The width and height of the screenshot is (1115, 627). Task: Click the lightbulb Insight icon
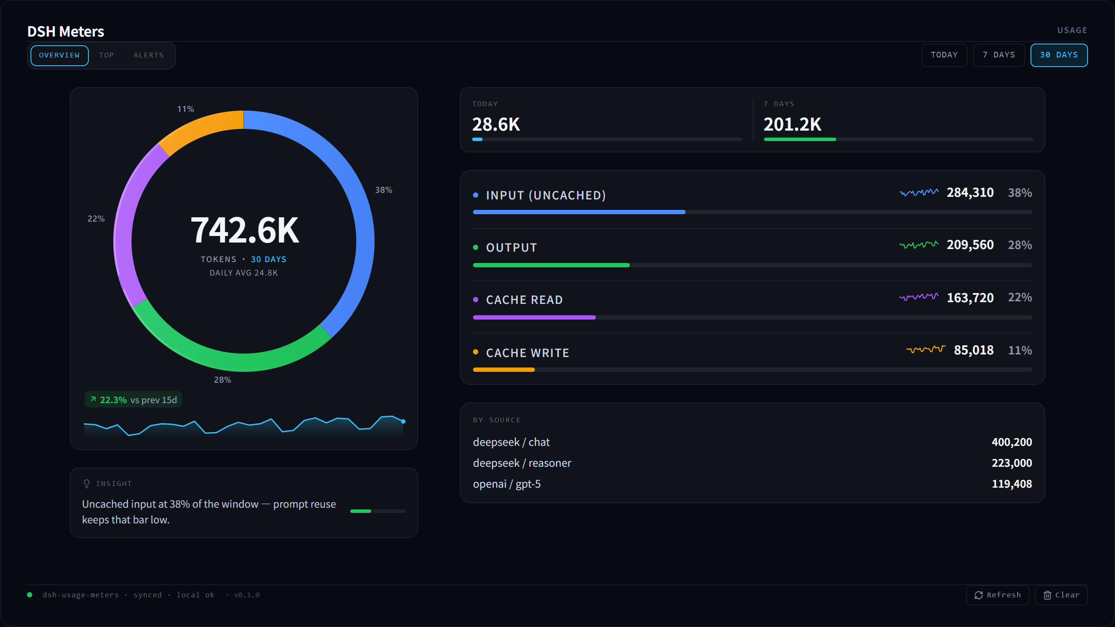coord(87,484)
